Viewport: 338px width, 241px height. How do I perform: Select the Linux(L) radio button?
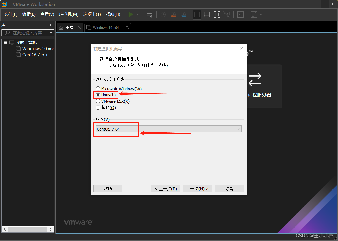tap(98, 95)
